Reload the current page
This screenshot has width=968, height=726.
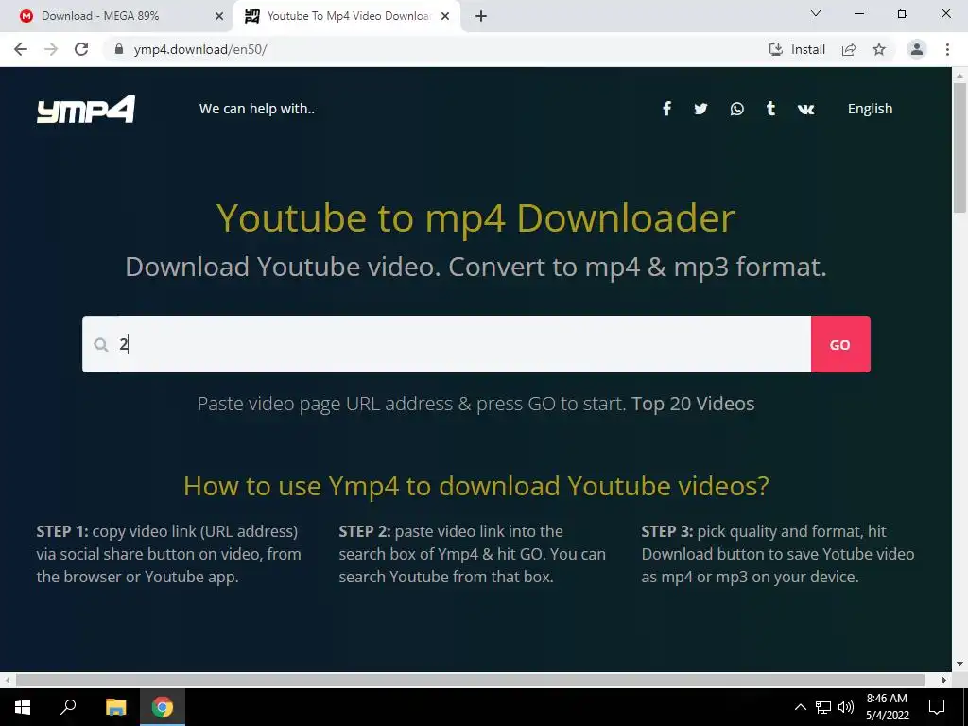click(81, 49)
